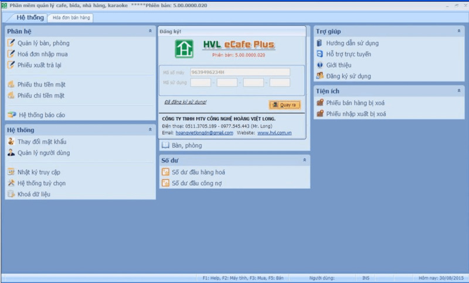
Task: Switch to the Hệ thống tab
Action: click(30, 18)
